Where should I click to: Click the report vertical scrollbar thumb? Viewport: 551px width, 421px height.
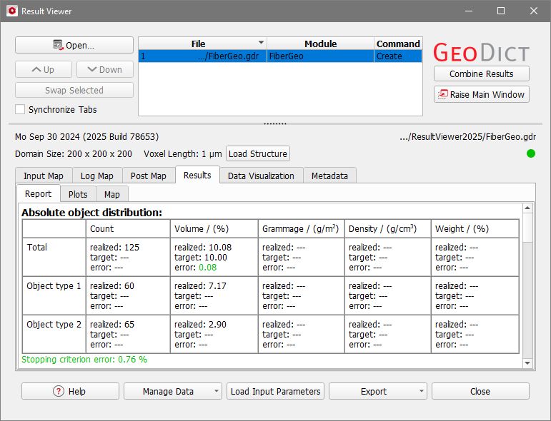coord(527,228)
